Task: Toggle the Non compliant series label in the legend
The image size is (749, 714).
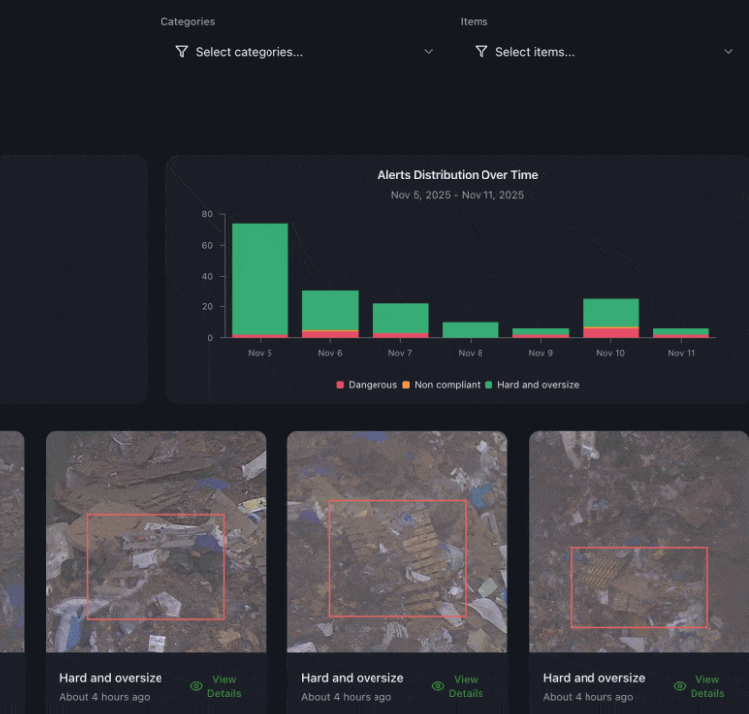Action: coord(447,385)
